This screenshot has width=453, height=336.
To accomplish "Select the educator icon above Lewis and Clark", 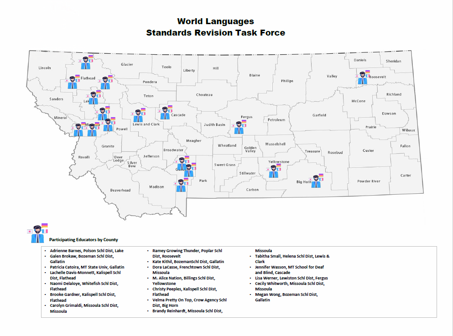I will click(137, 115).
